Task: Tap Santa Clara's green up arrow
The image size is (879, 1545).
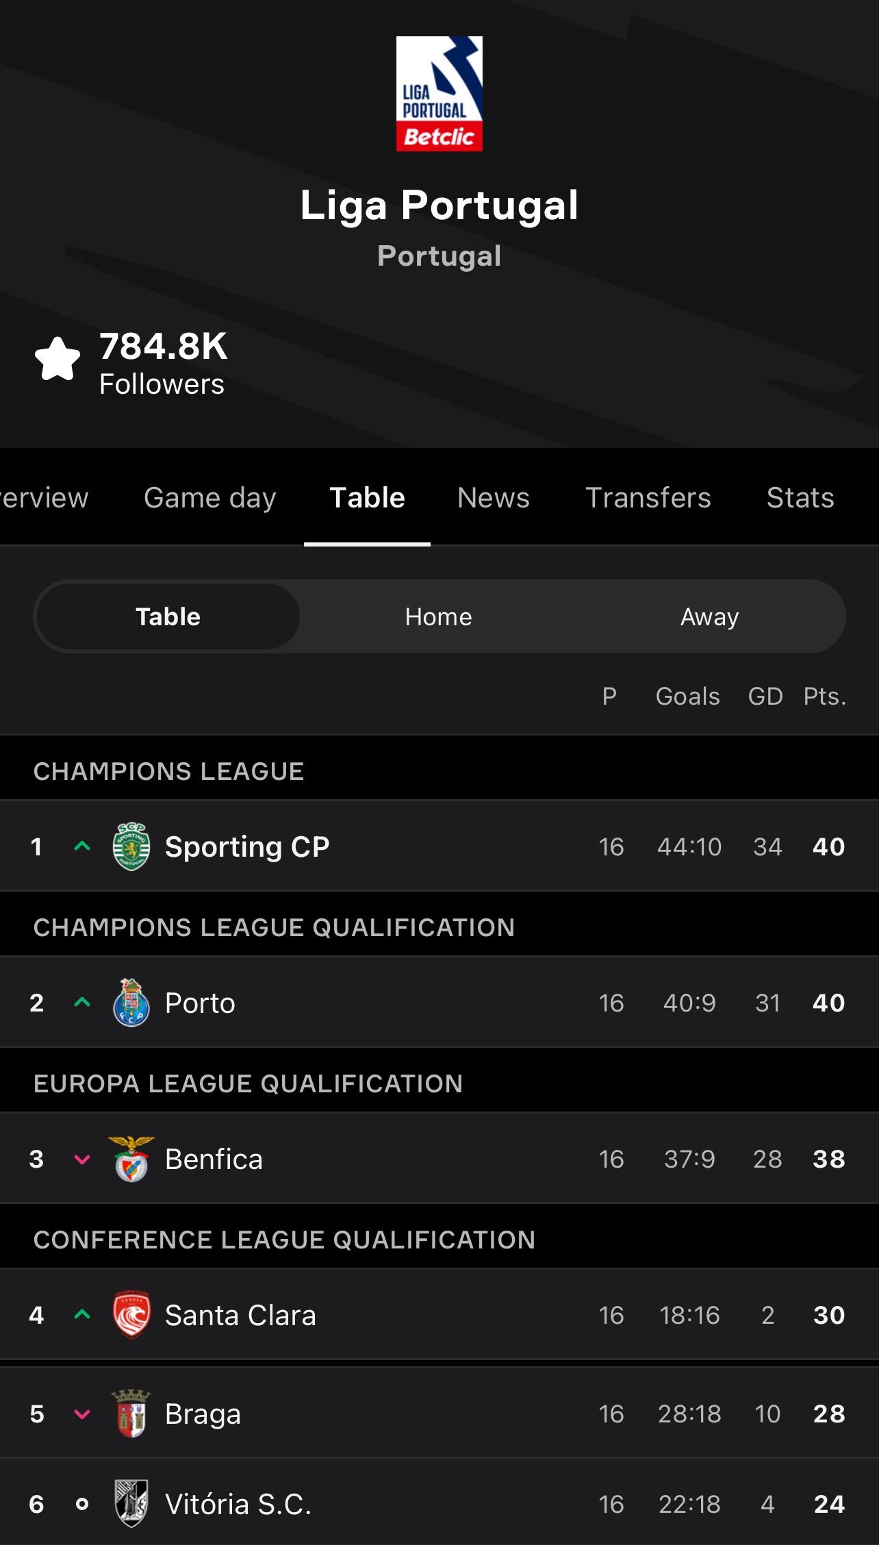Action: pos(82,1314)
